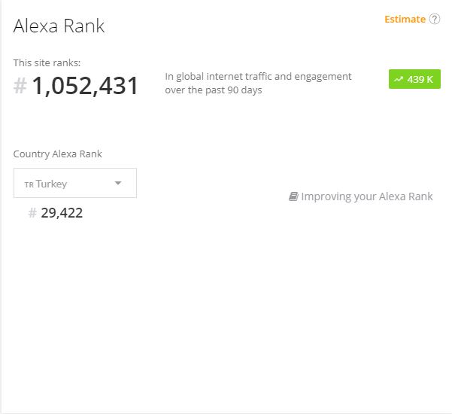Click the "This site ranks:" label
The height and width of the screenshot is (414, 452).
(47, 62)
